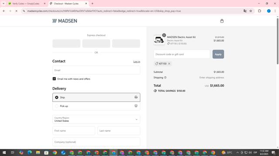Open the Windows notification center

coord(273,153)
